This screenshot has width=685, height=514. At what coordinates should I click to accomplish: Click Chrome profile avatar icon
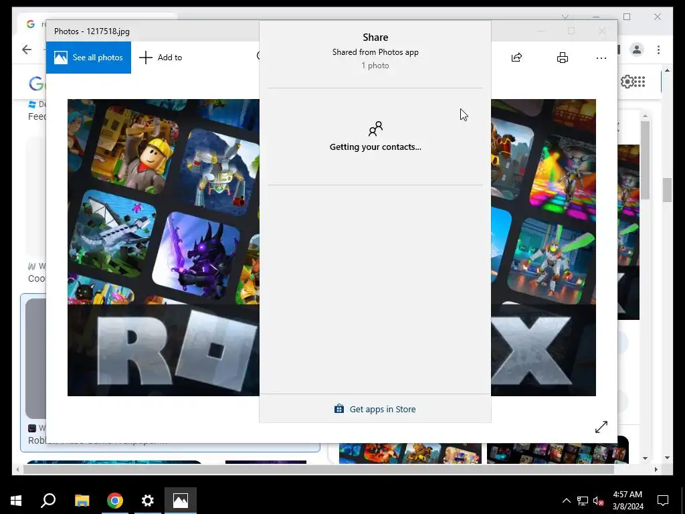(637, 50)
